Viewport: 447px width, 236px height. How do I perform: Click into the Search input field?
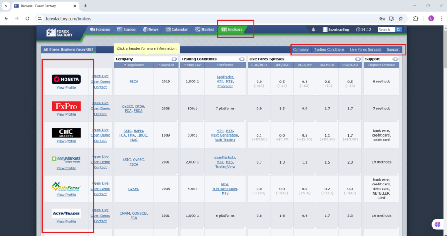click(386, 30)
